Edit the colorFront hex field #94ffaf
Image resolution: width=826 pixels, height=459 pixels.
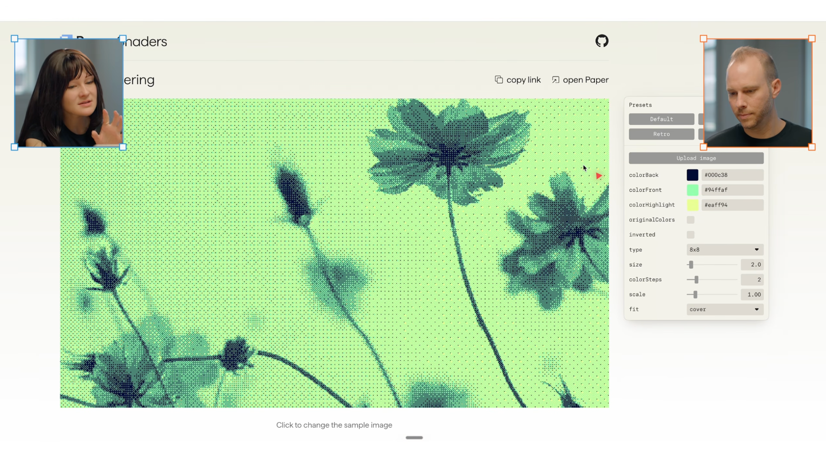[x=732, y=190]
